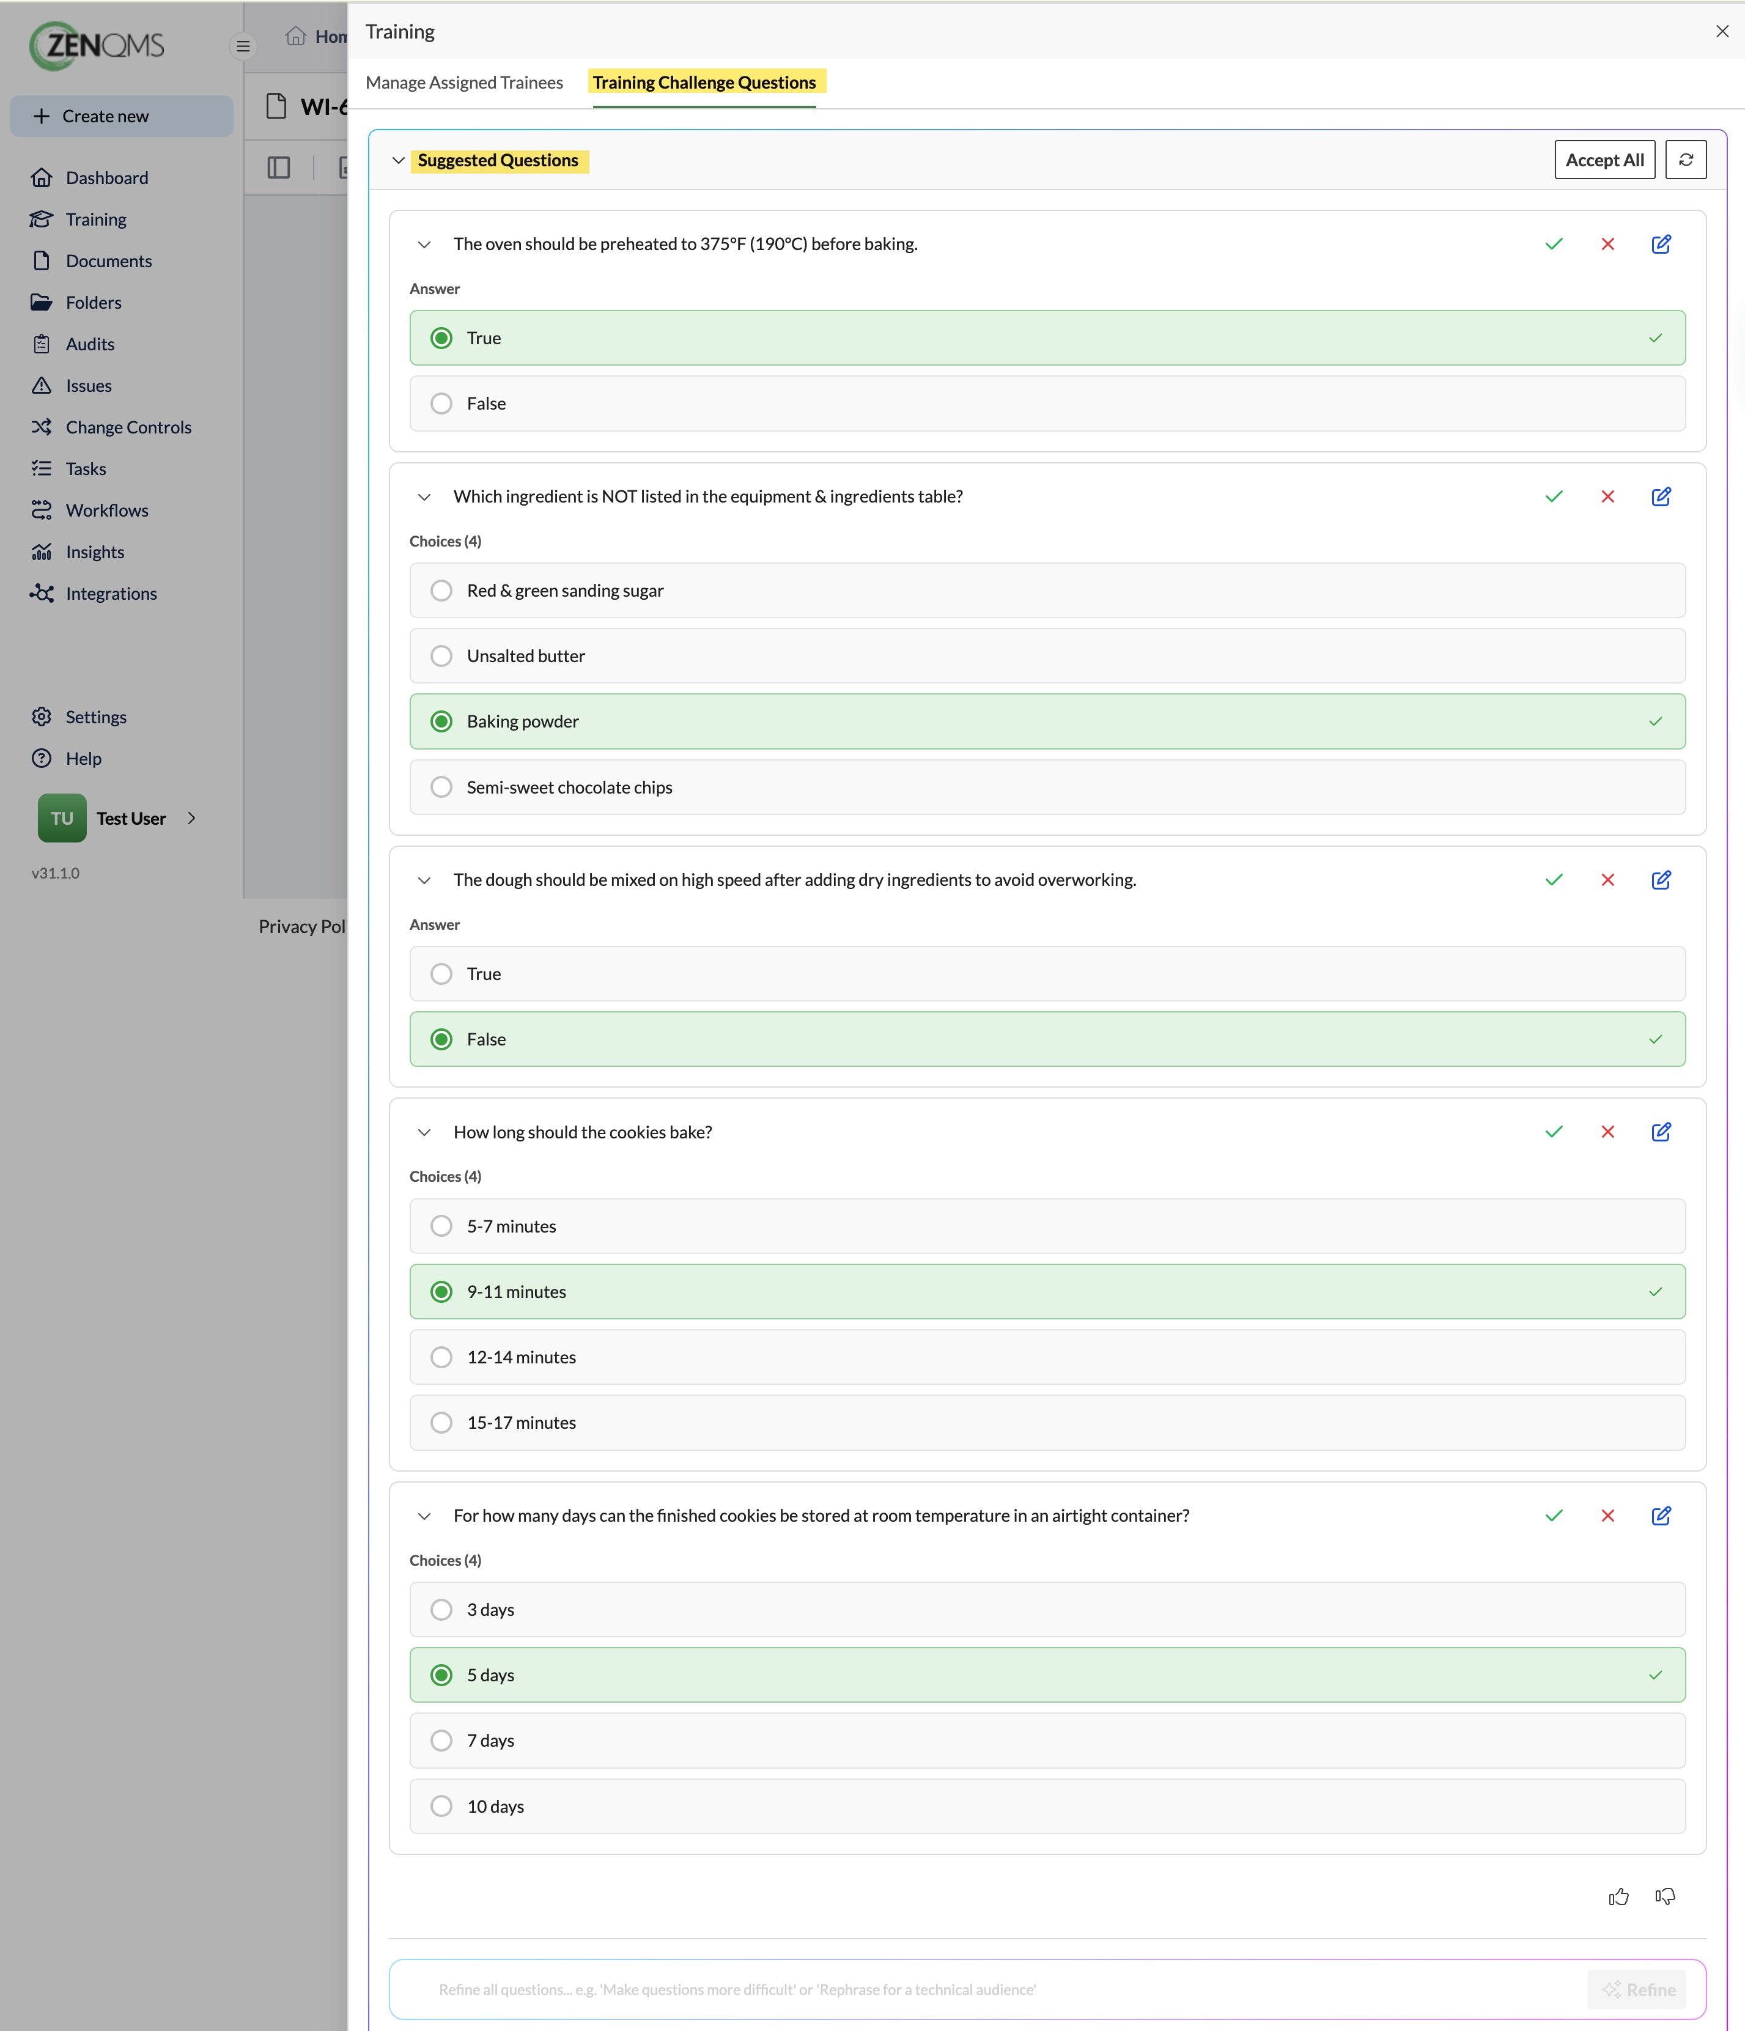The image size is (1745, 2031).
Task: Accept the oven preheat question with green checkmark
Action: (x=1554, y=244)
